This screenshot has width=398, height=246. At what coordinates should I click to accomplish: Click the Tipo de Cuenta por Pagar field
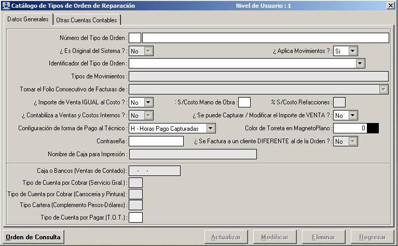pyautogui.click(x=135, y=217)
